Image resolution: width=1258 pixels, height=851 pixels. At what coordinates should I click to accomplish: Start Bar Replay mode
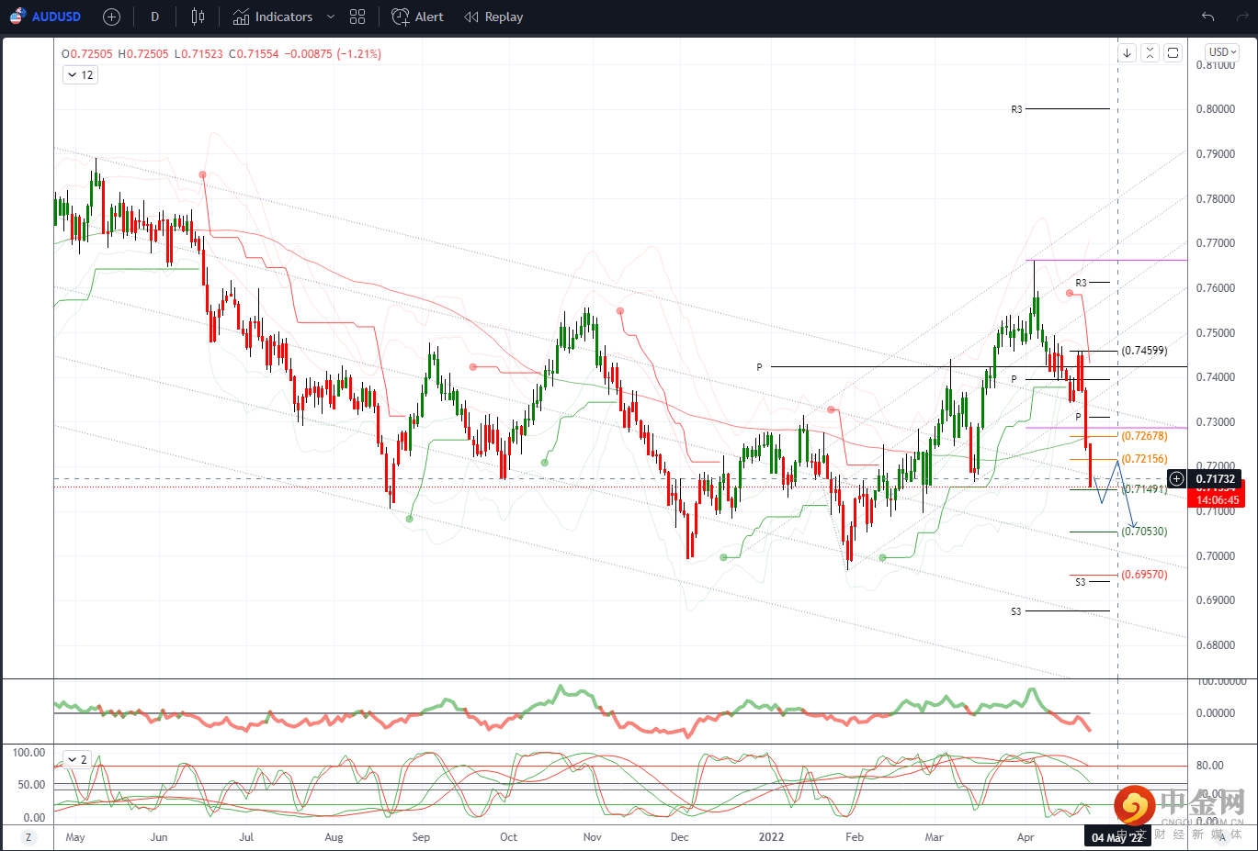tap(493, 17)
